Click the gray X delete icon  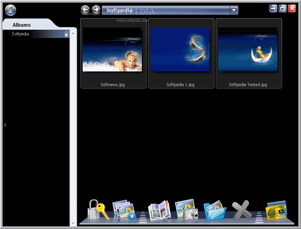coord(242,211)
